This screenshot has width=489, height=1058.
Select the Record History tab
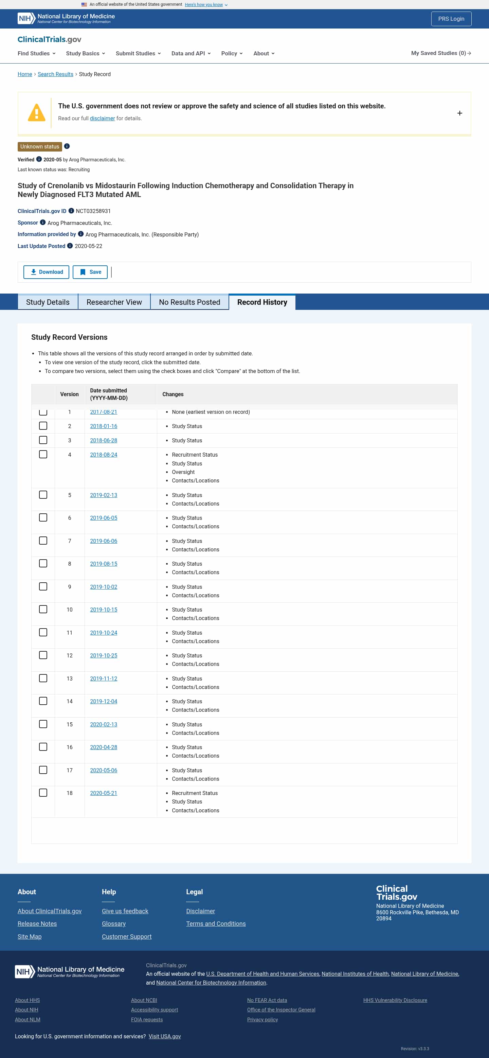(x=262, y=302)
